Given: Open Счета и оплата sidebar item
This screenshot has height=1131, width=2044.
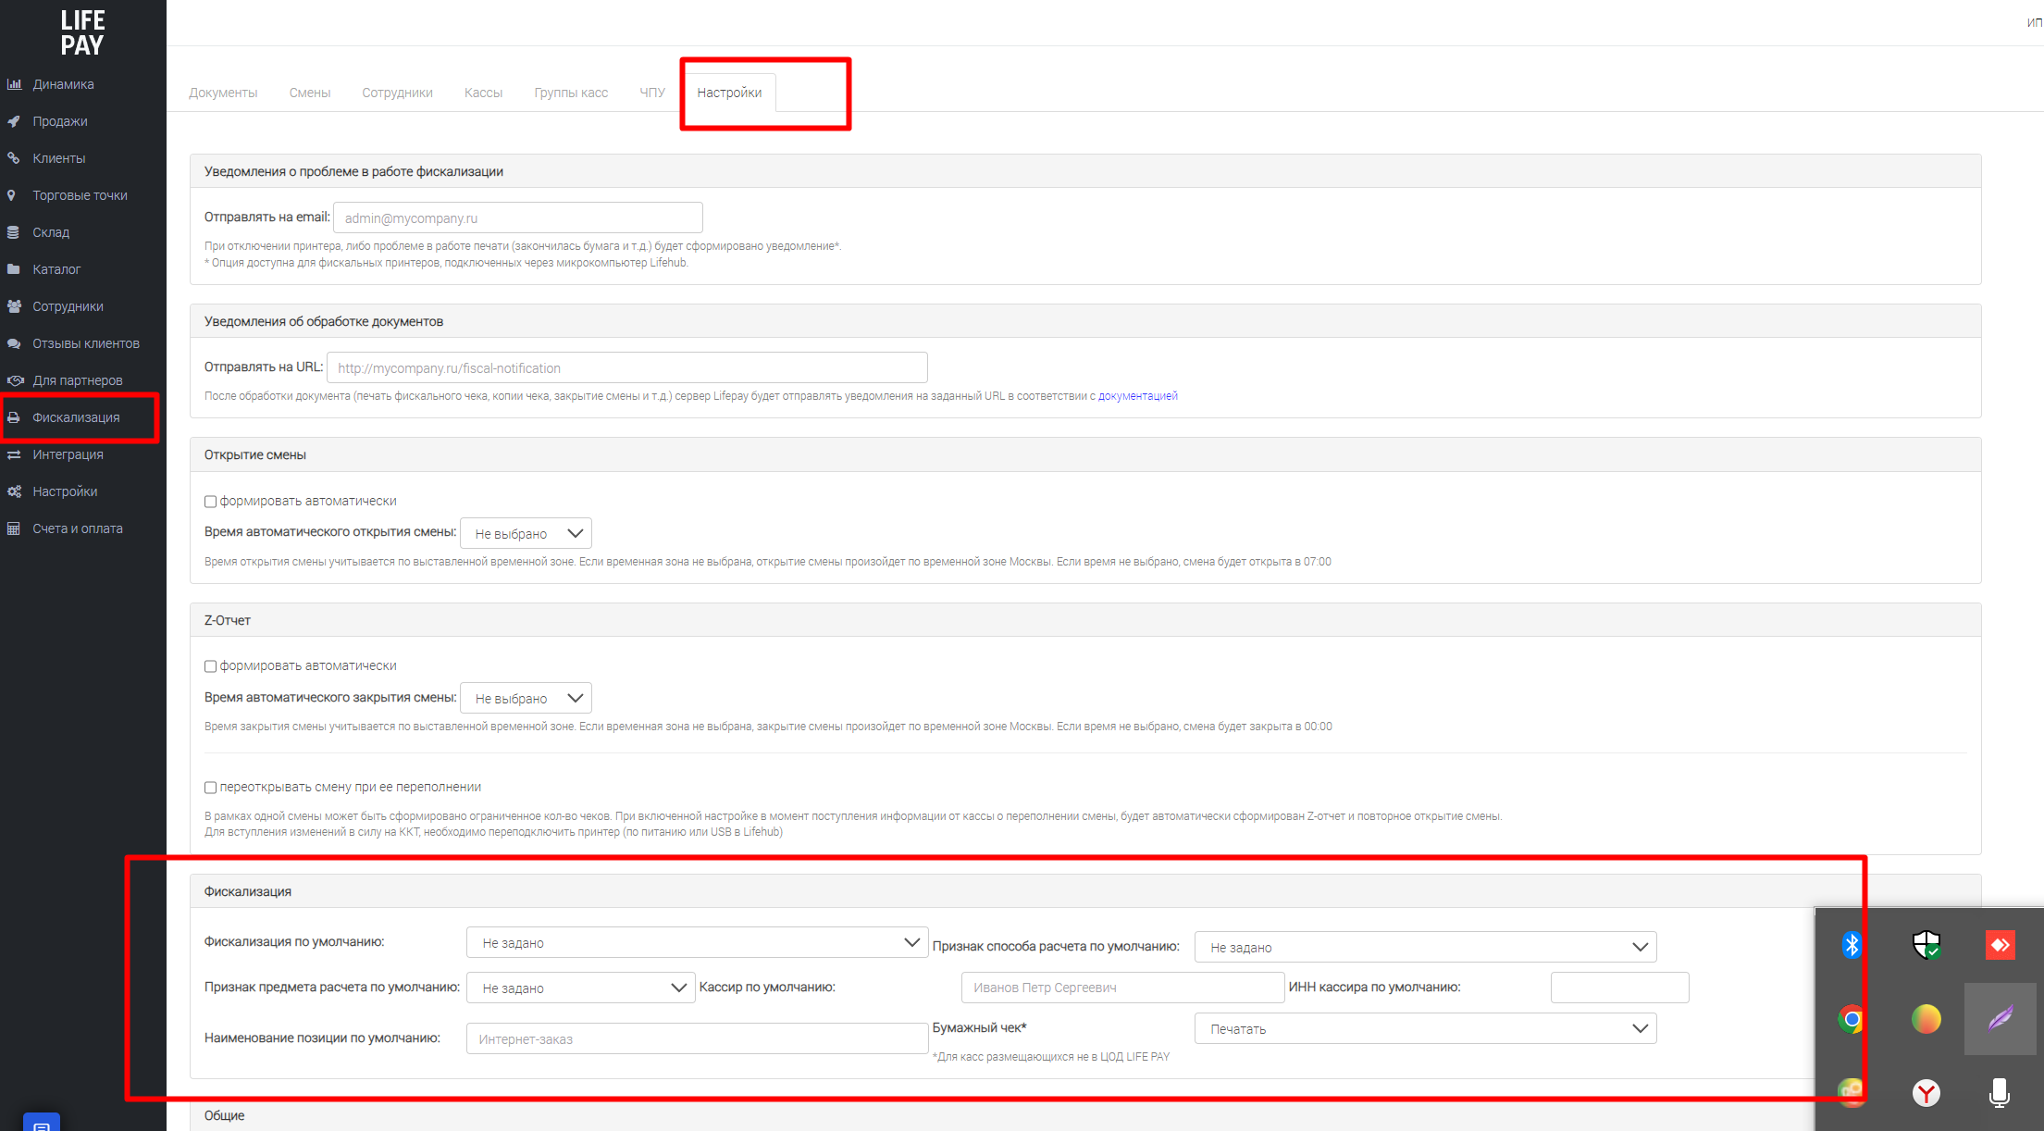Looking at the screenshot, I should click(x=78, y=528).
